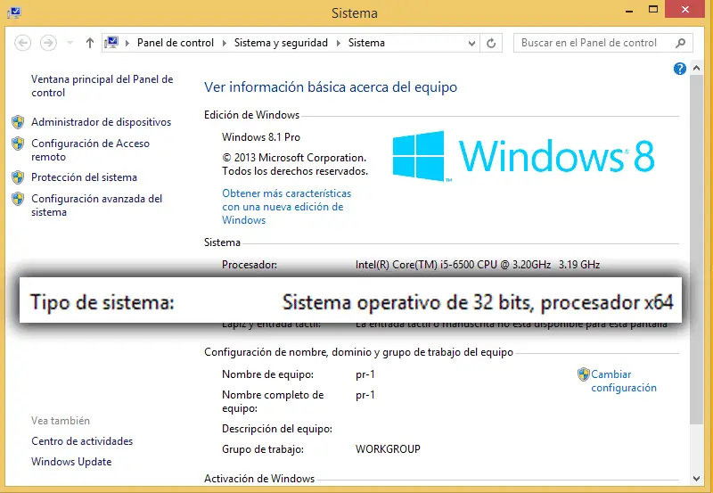Select 'Sistema y seguridad' breadcrumb
The image size is (713, 493).
[281, 43]
